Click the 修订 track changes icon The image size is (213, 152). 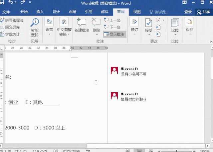pos(134,22)
